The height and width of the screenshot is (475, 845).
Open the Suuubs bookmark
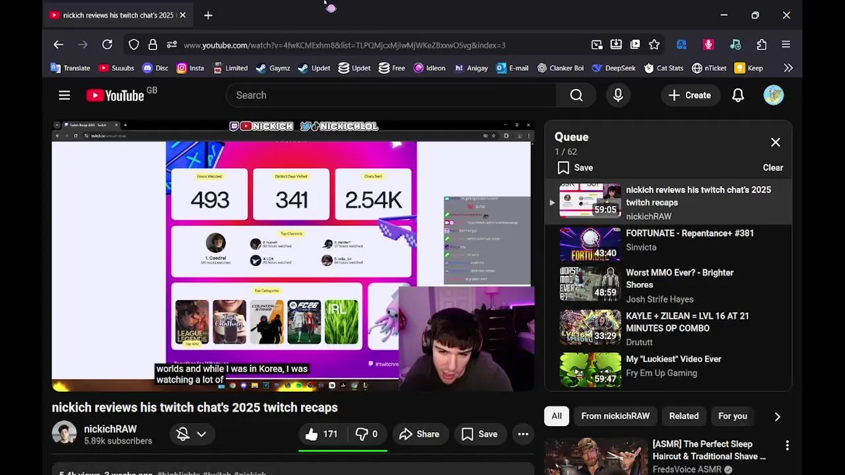[x=116, y=68]
